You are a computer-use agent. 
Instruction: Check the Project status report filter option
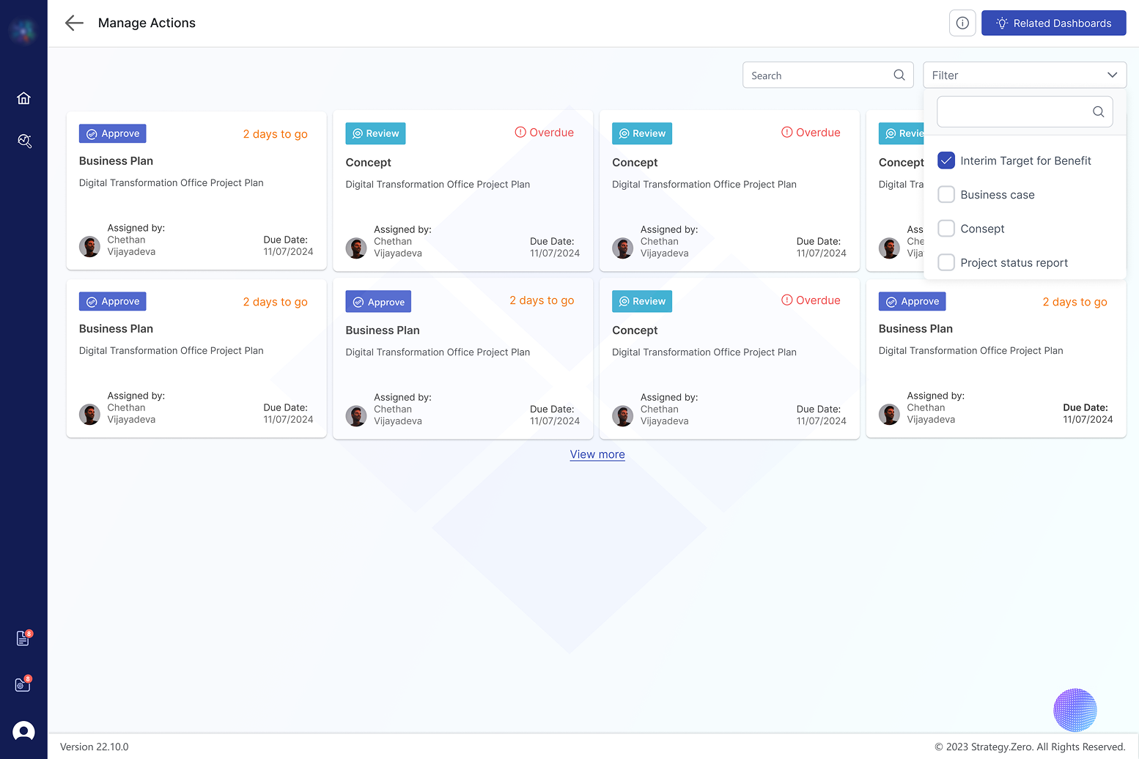tap(946, 262)
